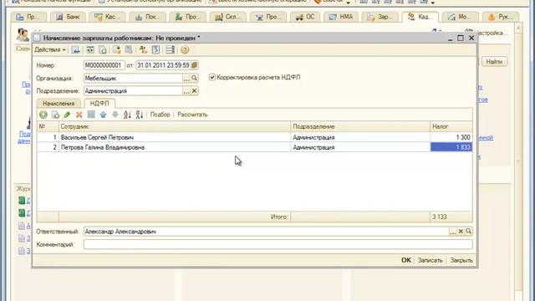
Task: Open the Действия dropdown menu
Action: coord(50,50)
